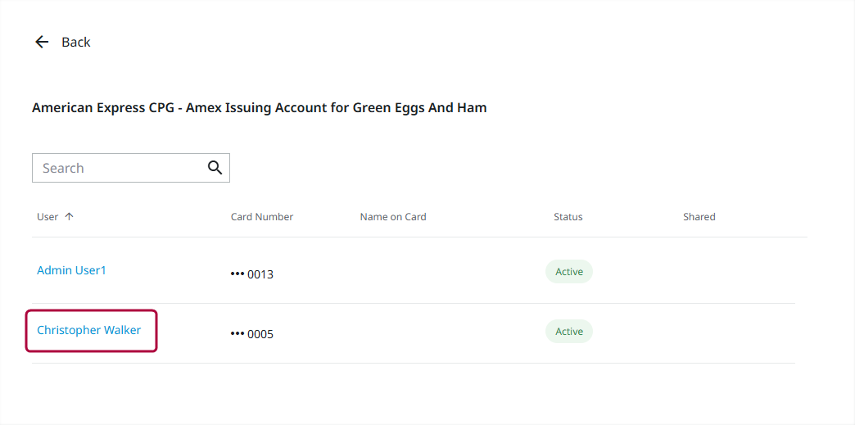This screenshot has height=425, width=855.
Task: Sort by the User column header
Action: [47, 217]
